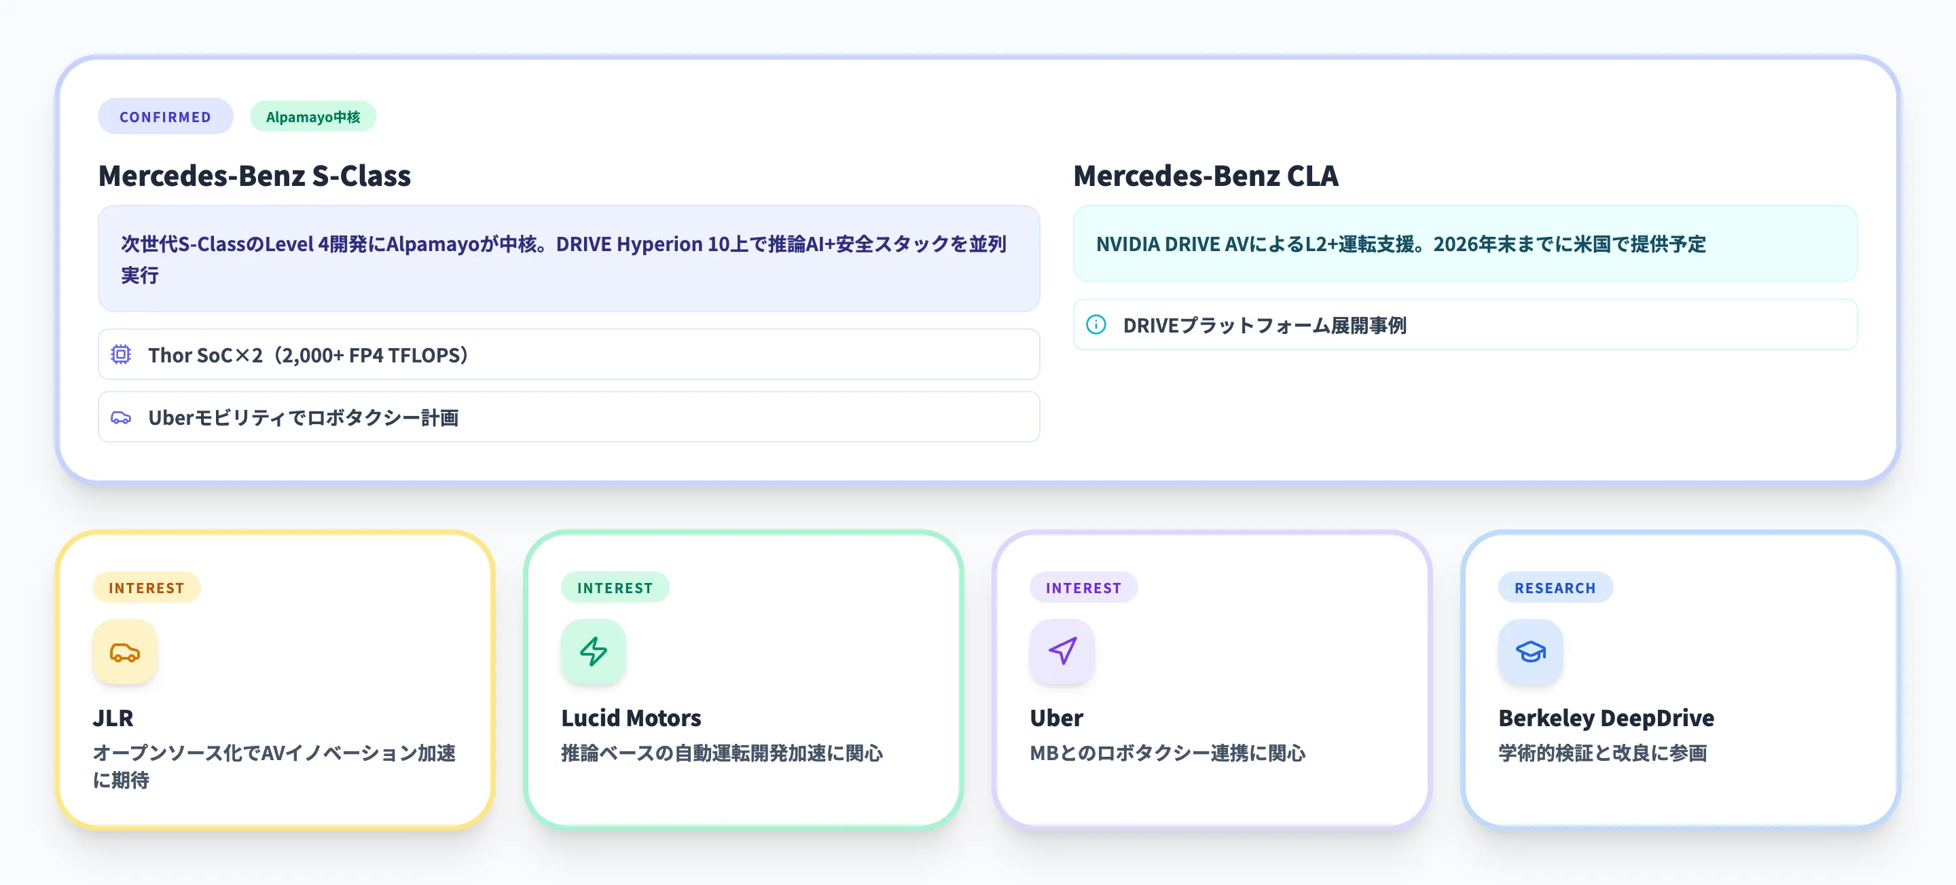Screen dimensions: 1956x885
Task: Select the DRIVEプラットフォーム展開事例 row
Action: [x=1465, y=325]
